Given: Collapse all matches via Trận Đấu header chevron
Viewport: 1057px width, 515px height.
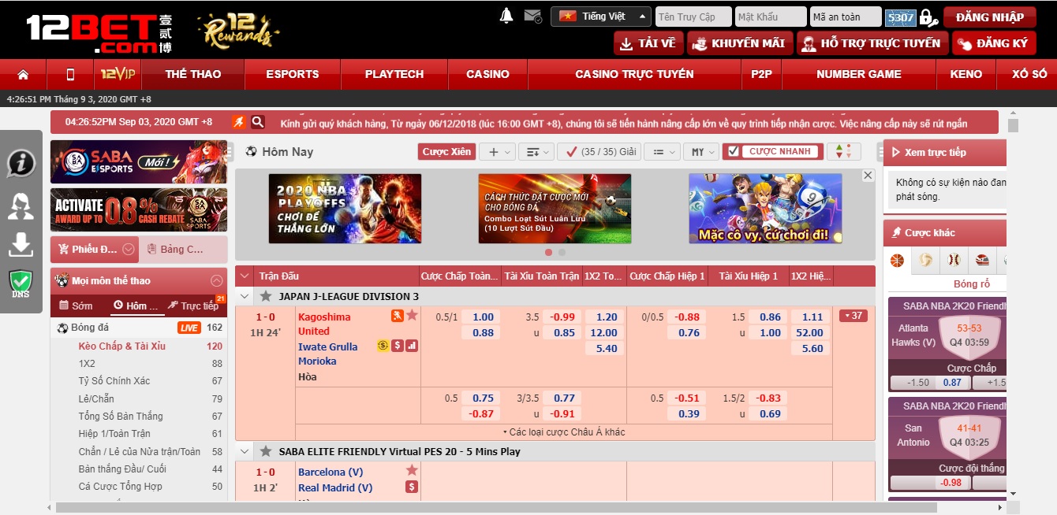Looking at the screenshot, I should (x=245, y=276).
